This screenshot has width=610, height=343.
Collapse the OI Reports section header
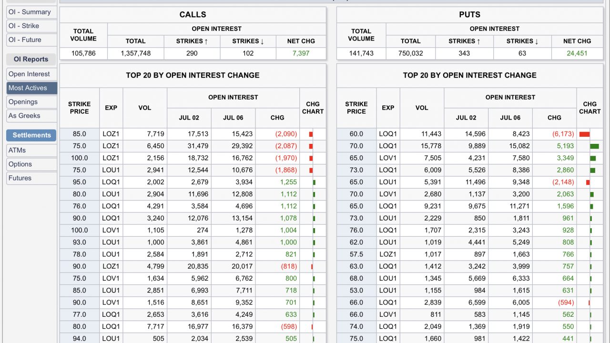[31, 60]
